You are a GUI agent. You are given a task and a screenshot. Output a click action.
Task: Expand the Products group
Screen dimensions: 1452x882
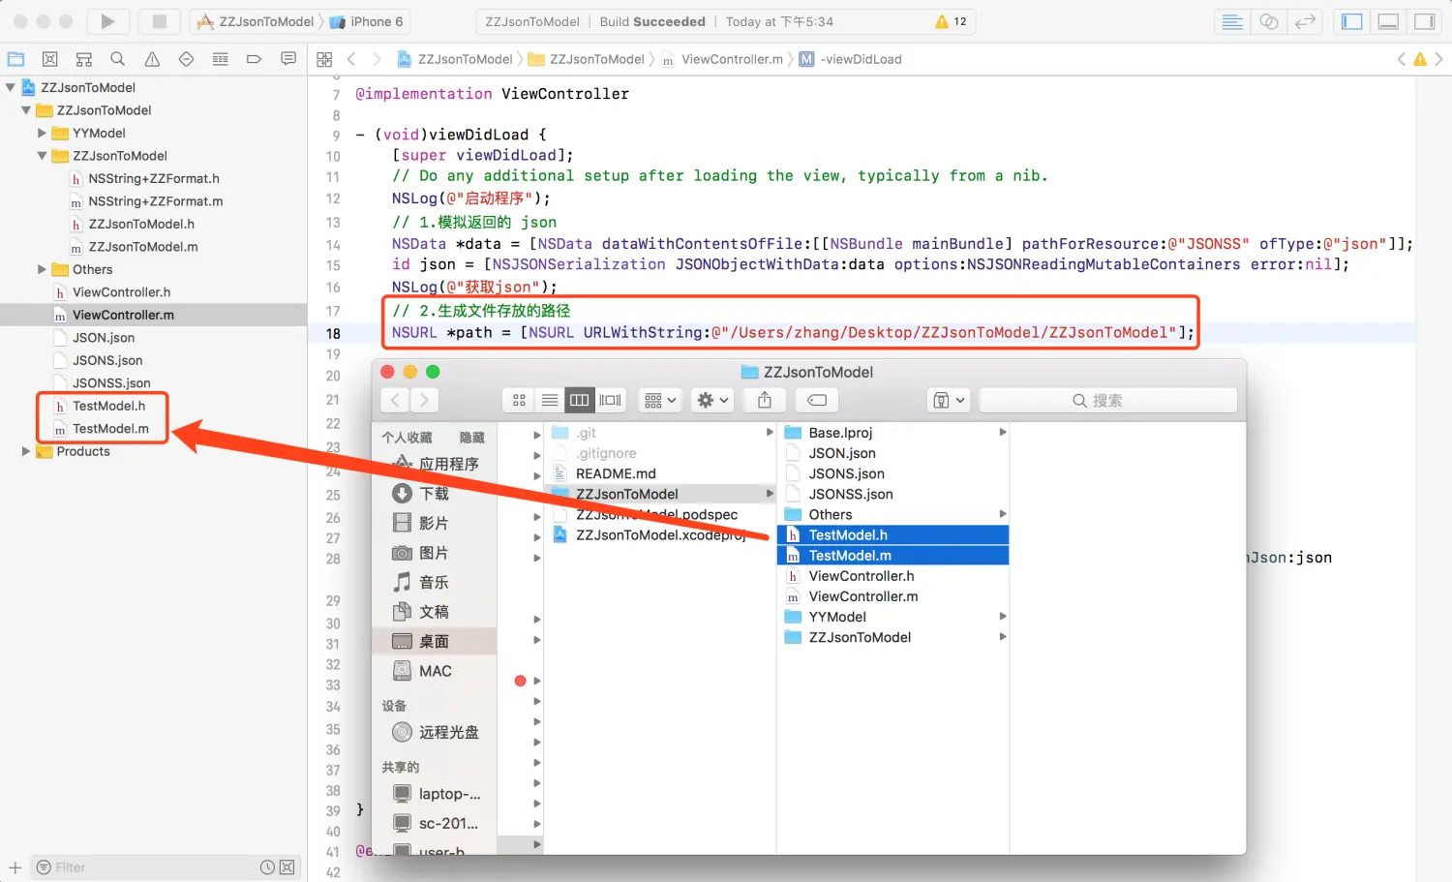26,451
